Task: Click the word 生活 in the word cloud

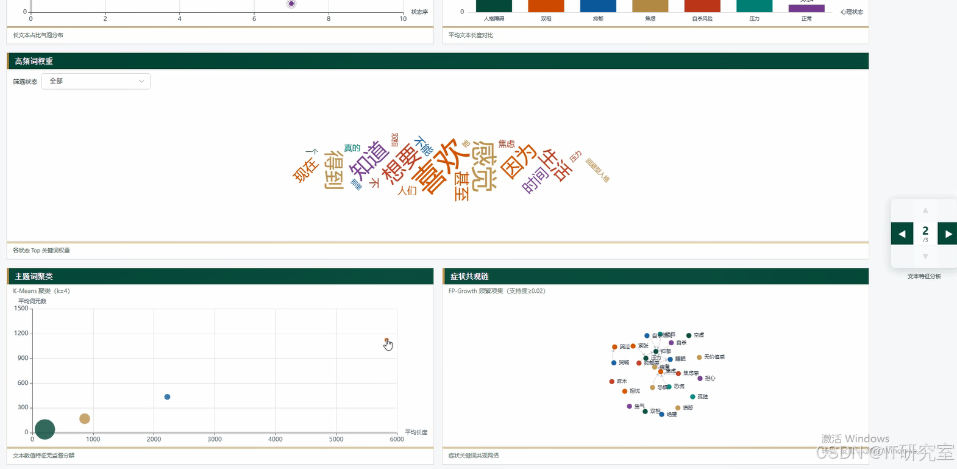Action: coord(556,165)
